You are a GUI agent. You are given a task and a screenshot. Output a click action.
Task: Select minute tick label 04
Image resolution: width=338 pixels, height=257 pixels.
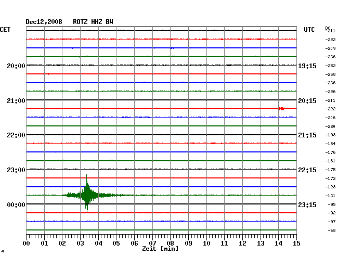[x=98, y=243]
